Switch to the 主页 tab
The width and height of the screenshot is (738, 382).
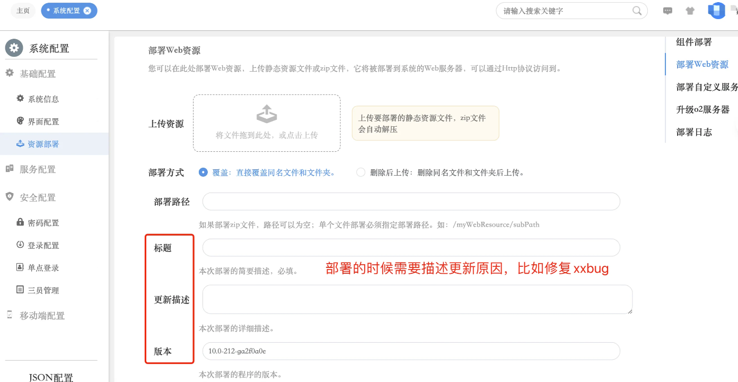[23, 11]
